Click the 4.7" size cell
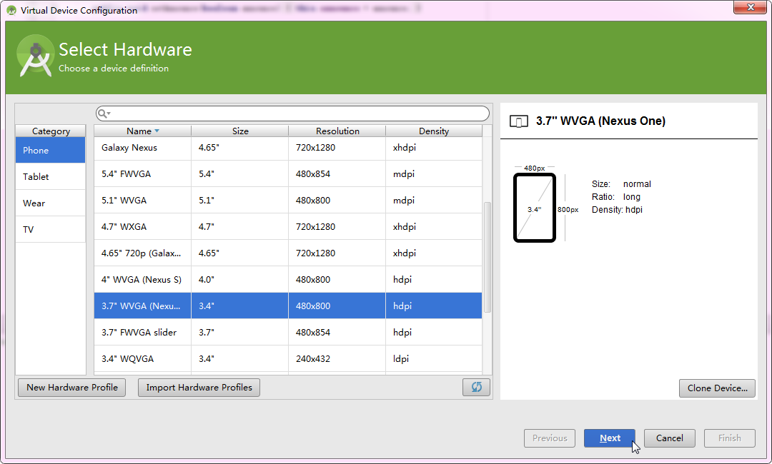Viewport: 772px width, 464px height. (239, 226)
